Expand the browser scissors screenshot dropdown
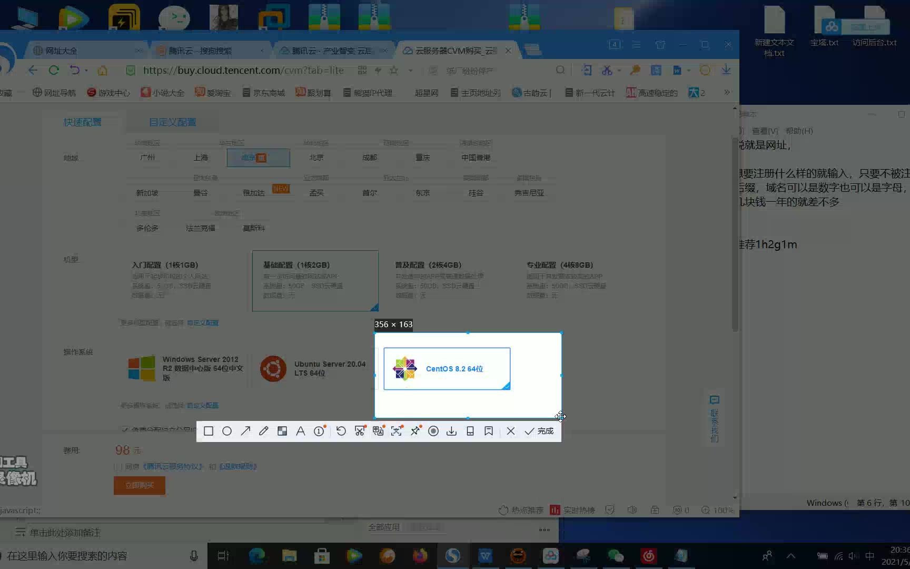 tap(619, 70)
